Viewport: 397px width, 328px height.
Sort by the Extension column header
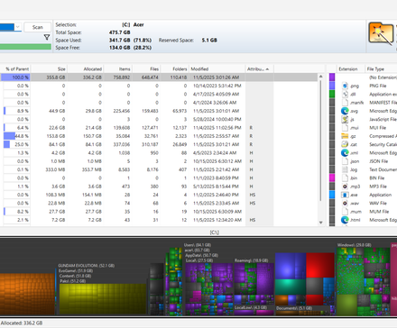350,68
